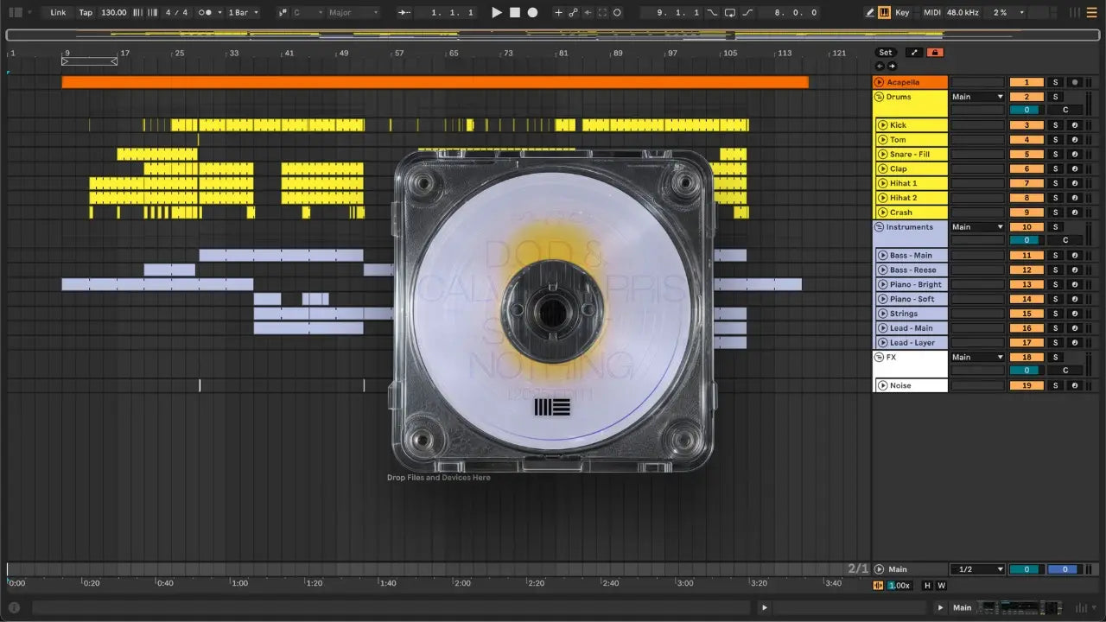Select the Key mapping mode

click(902, 13)
